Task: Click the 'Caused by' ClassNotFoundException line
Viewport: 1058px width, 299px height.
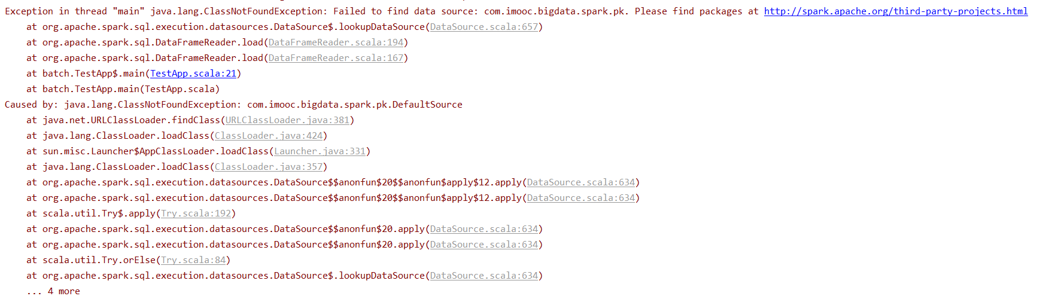Action: tap(233, 105)
